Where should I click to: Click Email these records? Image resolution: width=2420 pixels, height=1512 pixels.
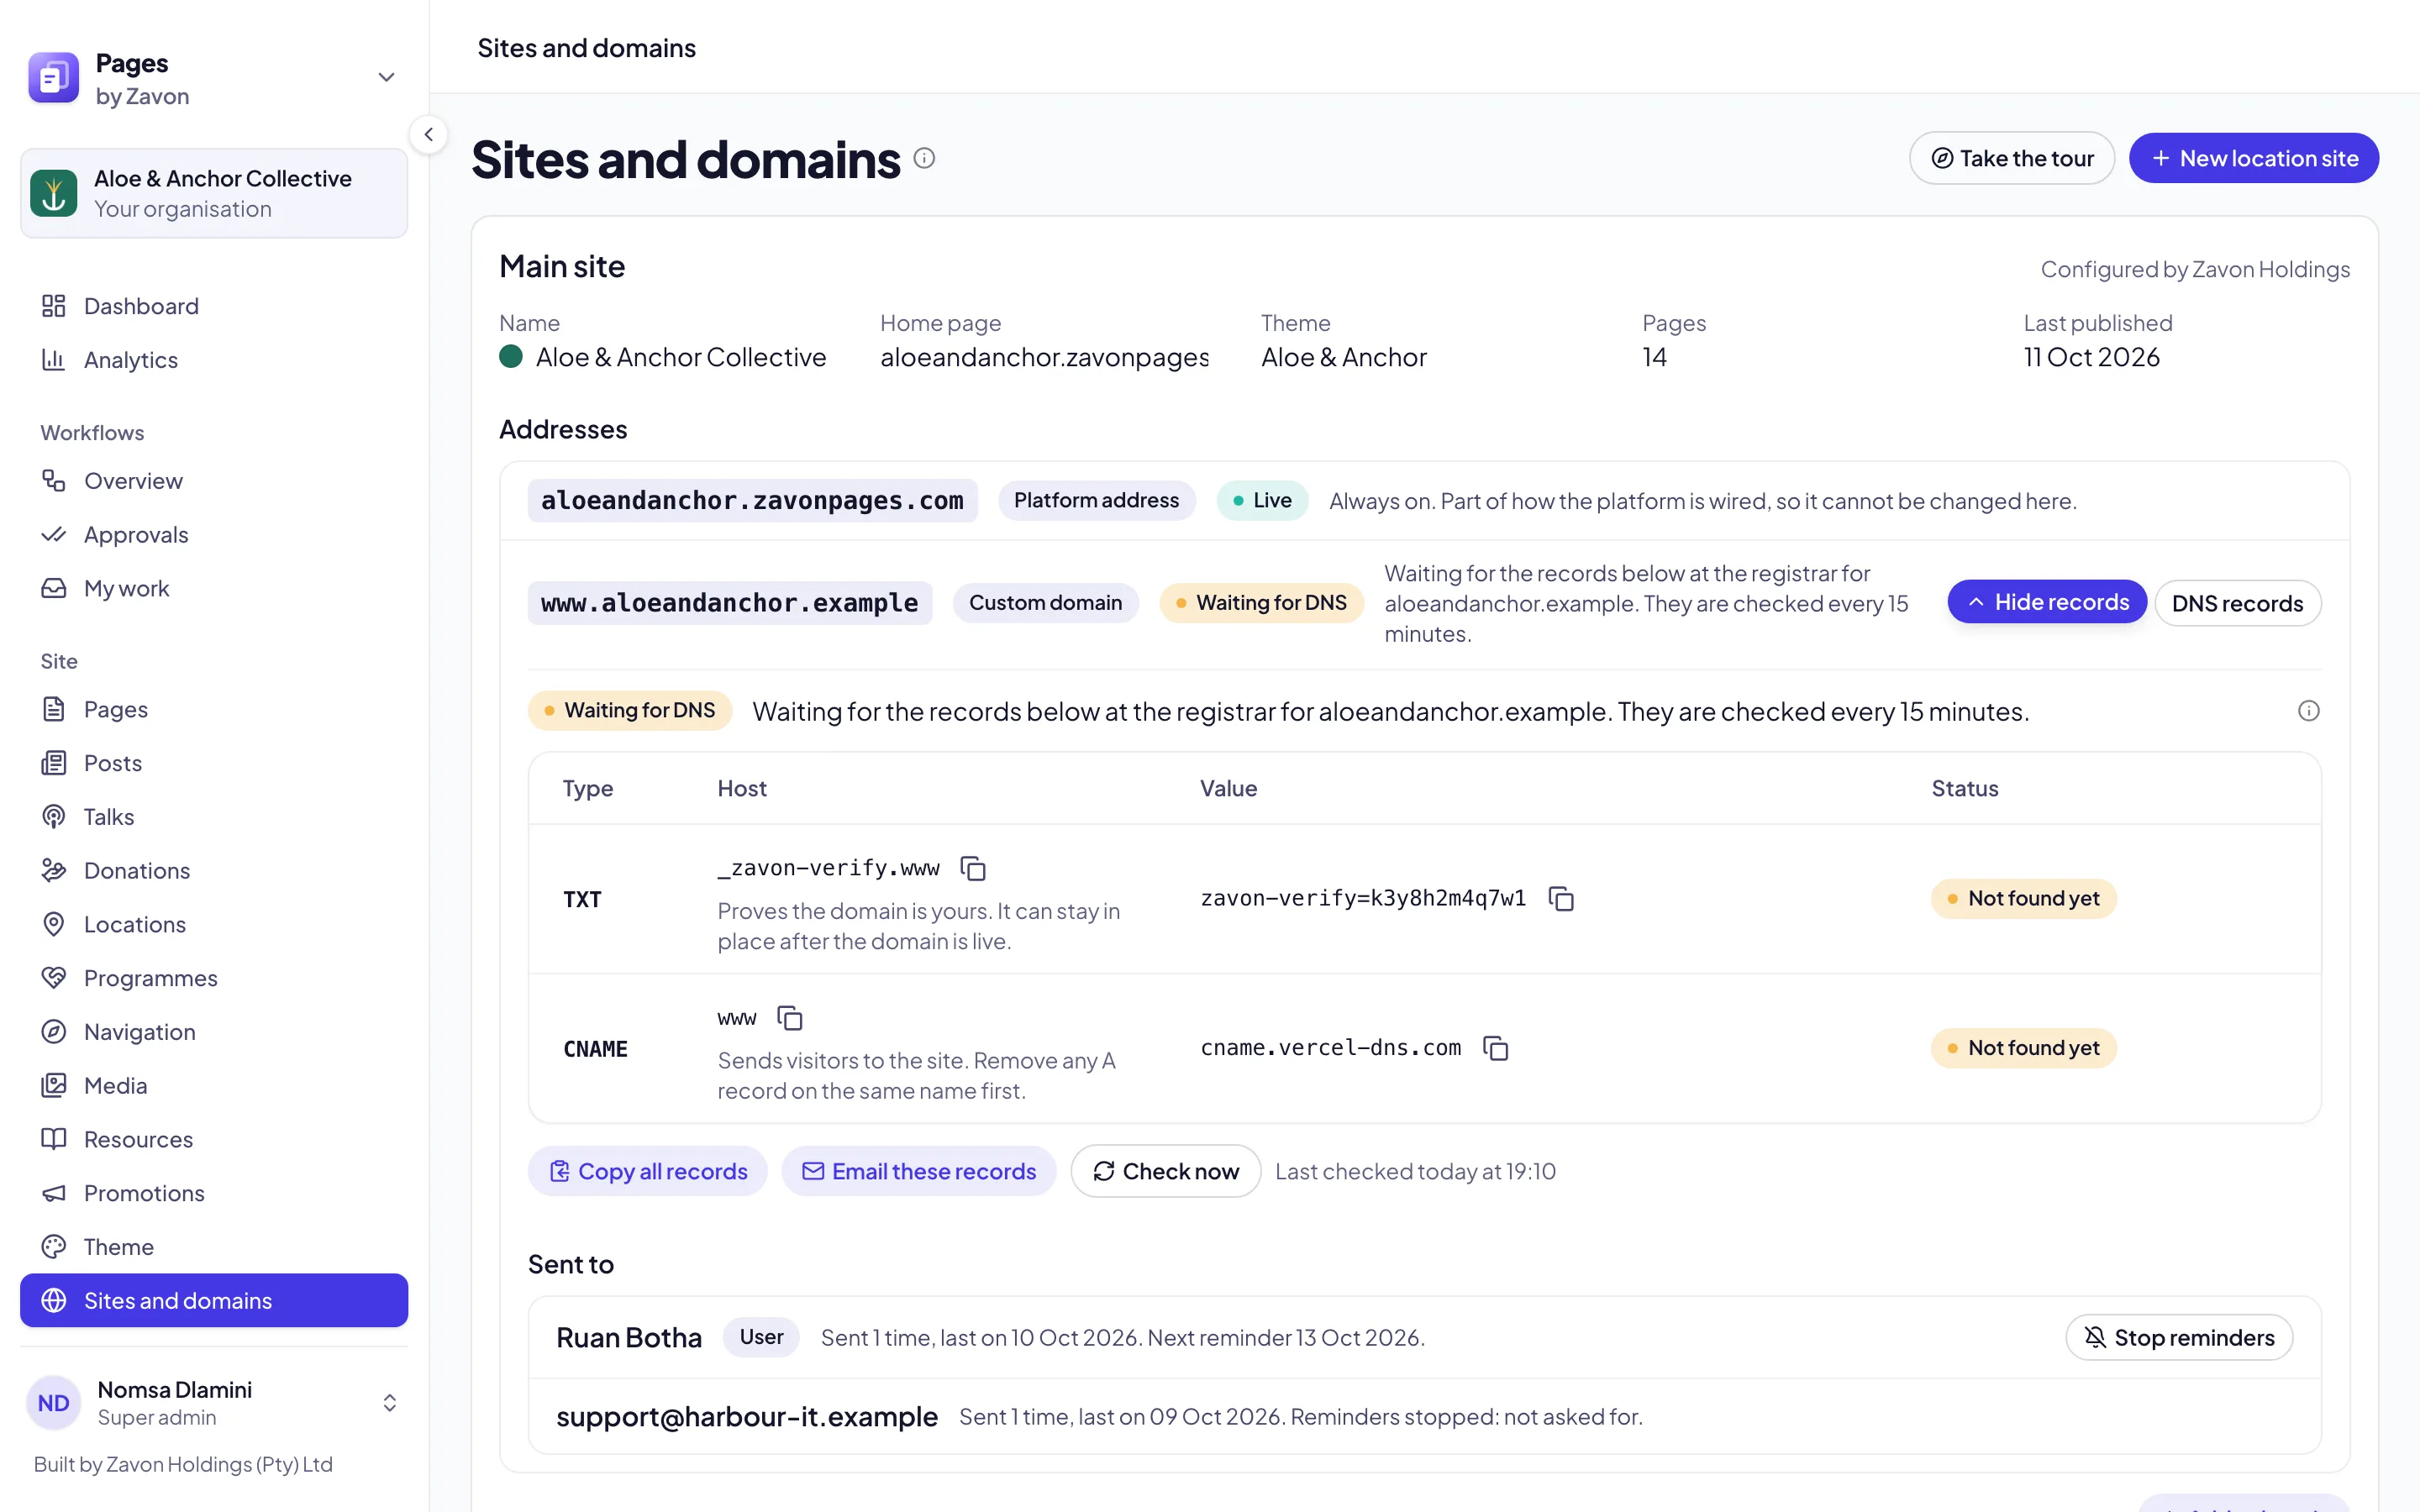pos(919,1171)
